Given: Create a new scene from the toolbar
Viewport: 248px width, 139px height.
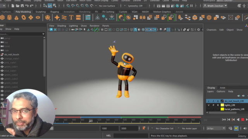Looking at the screenshot, I should click(x=13, y=6).
